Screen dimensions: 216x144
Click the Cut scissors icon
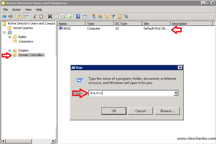[x=35, y=16]
